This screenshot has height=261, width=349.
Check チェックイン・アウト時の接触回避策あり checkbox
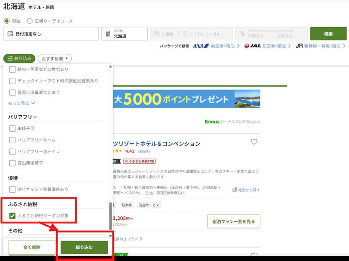tap(12, 81)
